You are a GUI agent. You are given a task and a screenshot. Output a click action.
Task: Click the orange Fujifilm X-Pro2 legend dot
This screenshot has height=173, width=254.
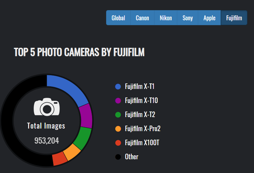click(x=118, y=129)
